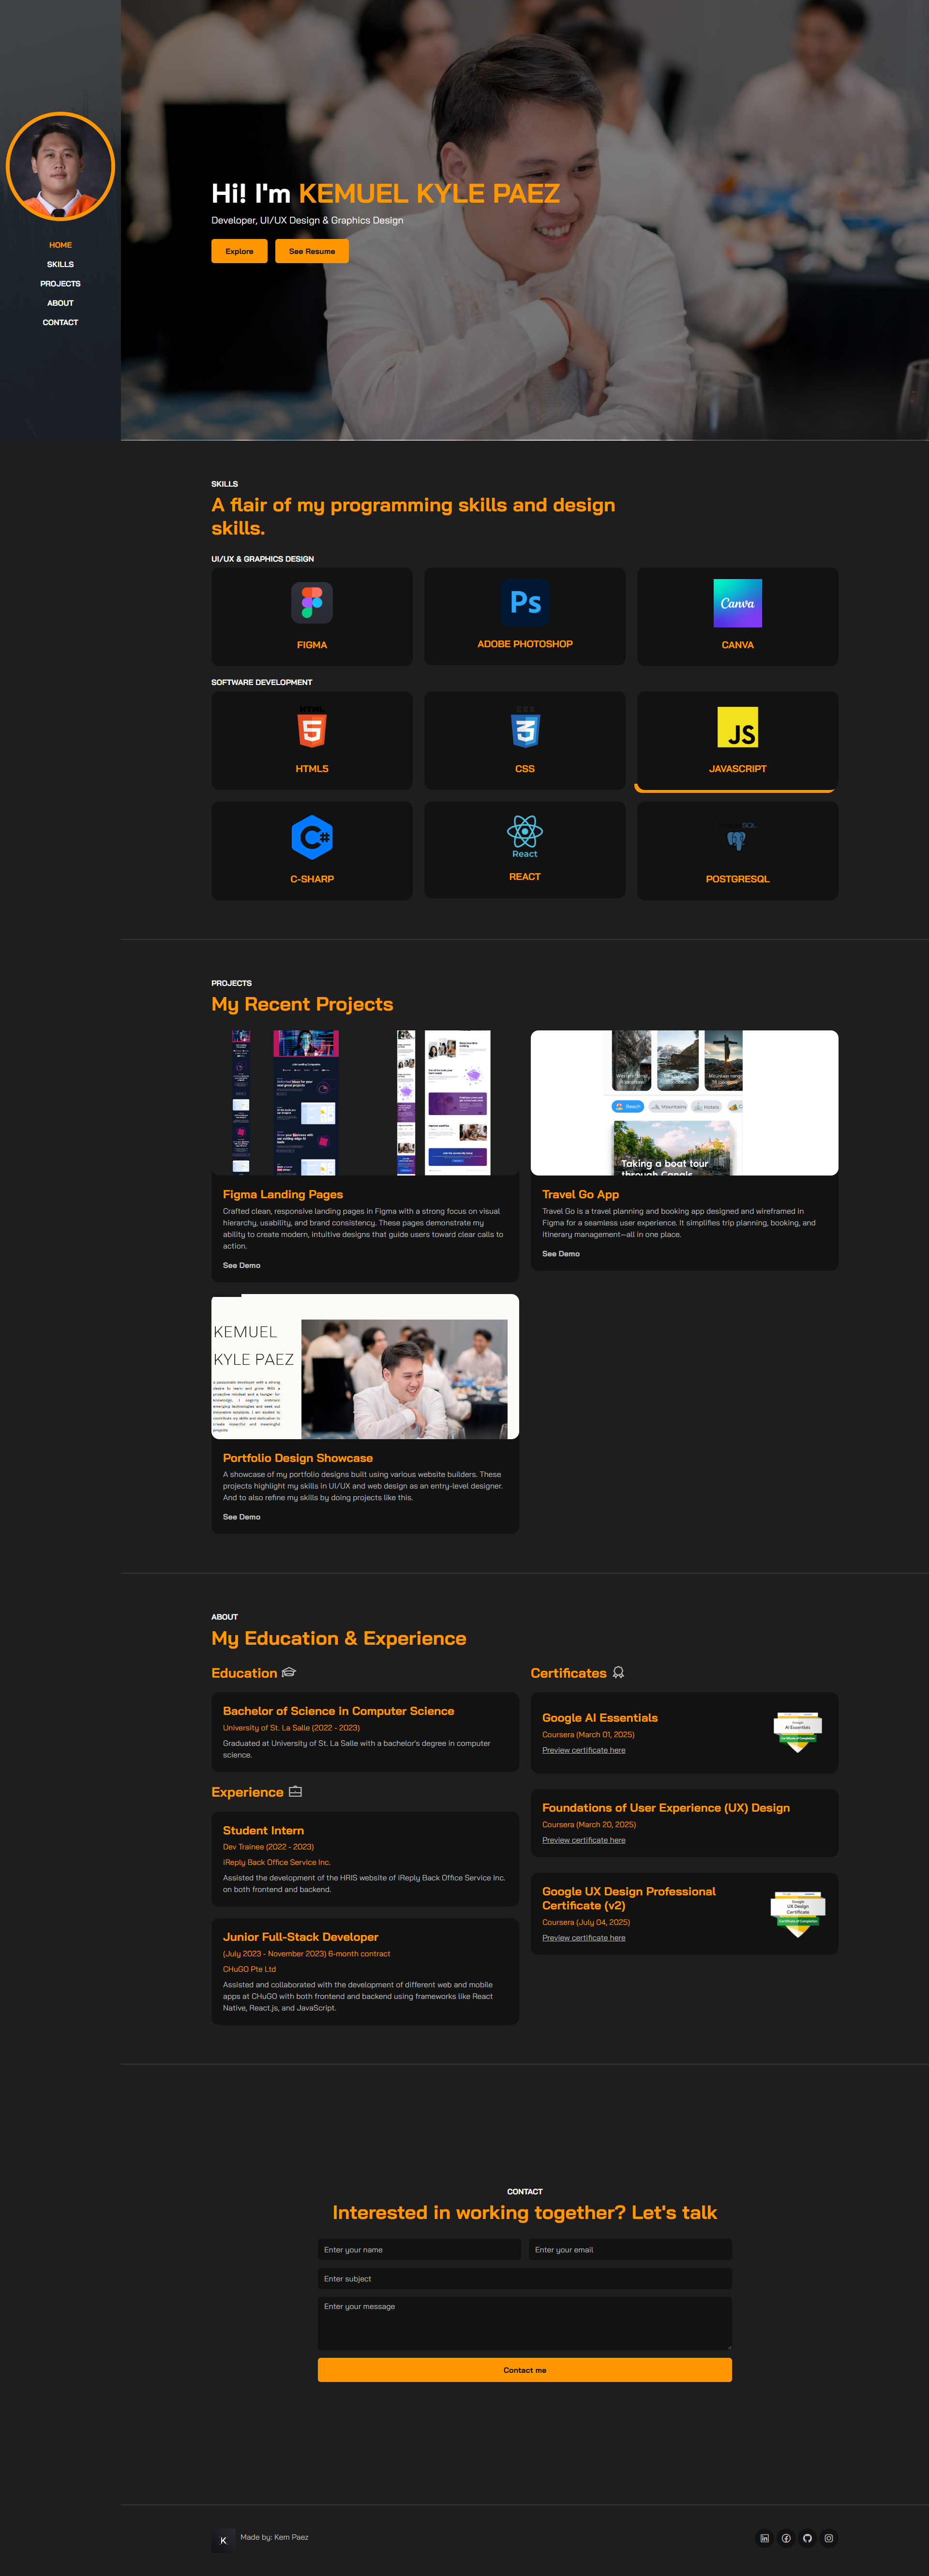Click the Figma skill icon
929x2576 pixels.
(x=312, y=603)
